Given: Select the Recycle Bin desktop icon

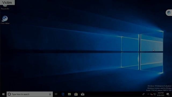Looking at the screenshot, I should tap(5, 7).
